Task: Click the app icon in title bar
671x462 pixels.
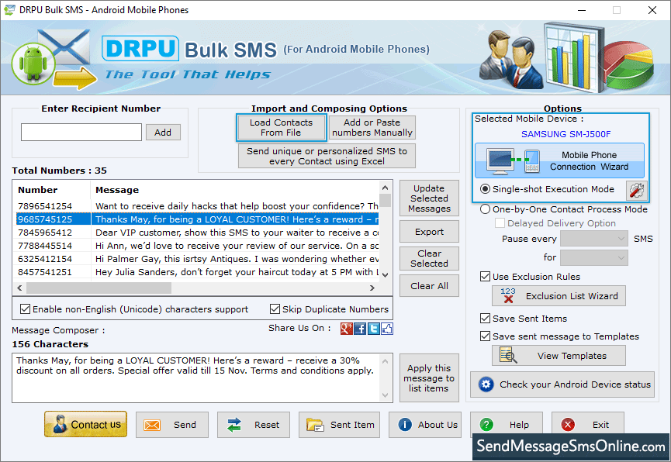Action: [x=9, y=10]
